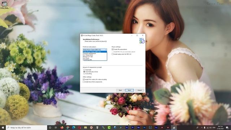Click the Back button
The image size is (231, 130).
tap(120, 90)
